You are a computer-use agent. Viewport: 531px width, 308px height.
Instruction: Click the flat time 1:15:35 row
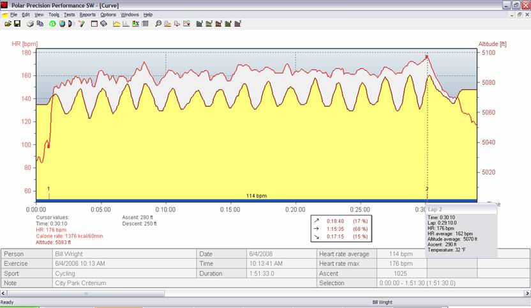341,229
